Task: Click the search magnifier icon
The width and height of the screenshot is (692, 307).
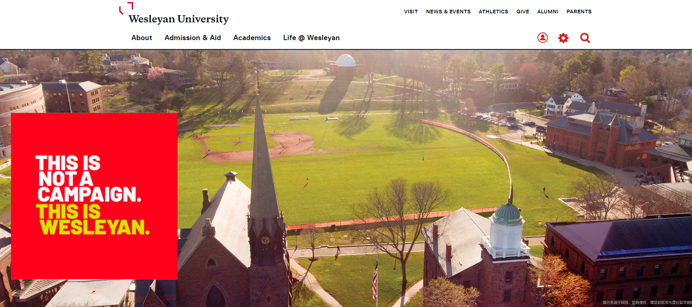Action: pos(585,38)
